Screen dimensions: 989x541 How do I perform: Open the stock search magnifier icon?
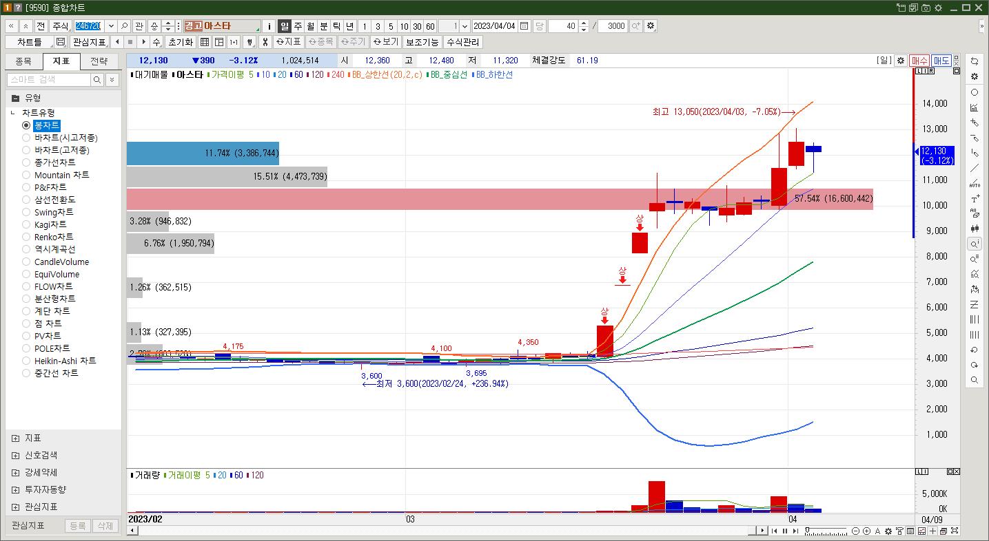125,26
